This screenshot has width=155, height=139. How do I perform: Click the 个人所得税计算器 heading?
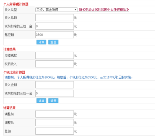[x=16, y=4]
